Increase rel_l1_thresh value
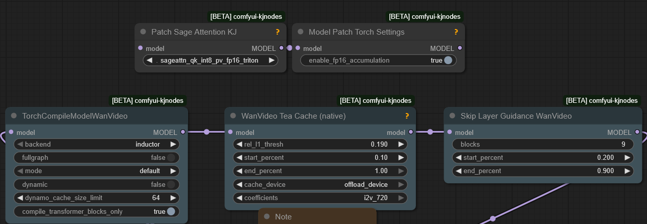This screenshot has width=647, height=224. pyautogui.click(x=401, y=144)
